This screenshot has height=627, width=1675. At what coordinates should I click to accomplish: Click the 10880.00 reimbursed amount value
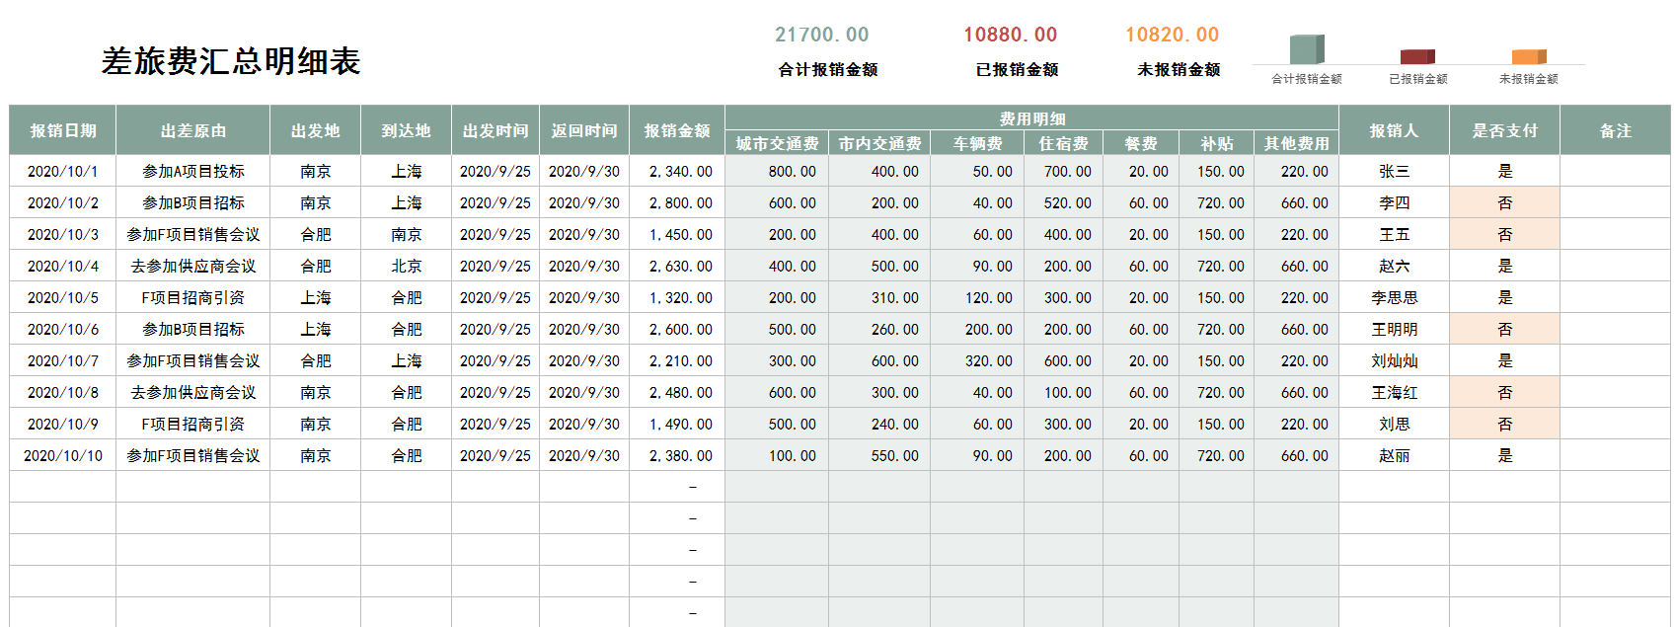pyautogui.click(x=1010, y=35)
